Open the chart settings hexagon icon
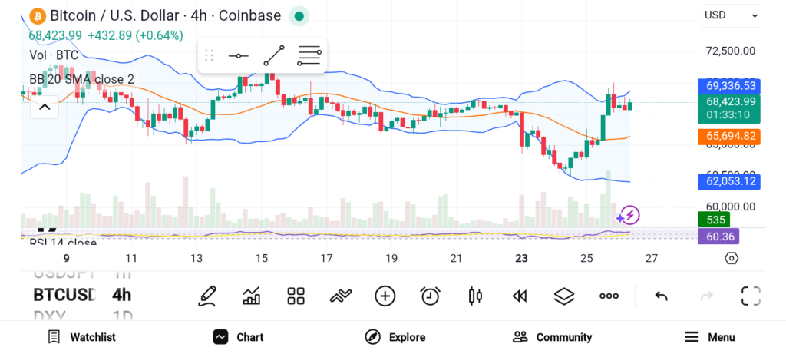 pyautogui.click(x=732, y=258)
